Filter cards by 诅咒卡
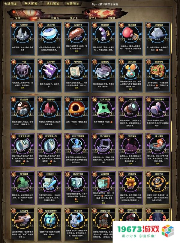 coord(93,18)
